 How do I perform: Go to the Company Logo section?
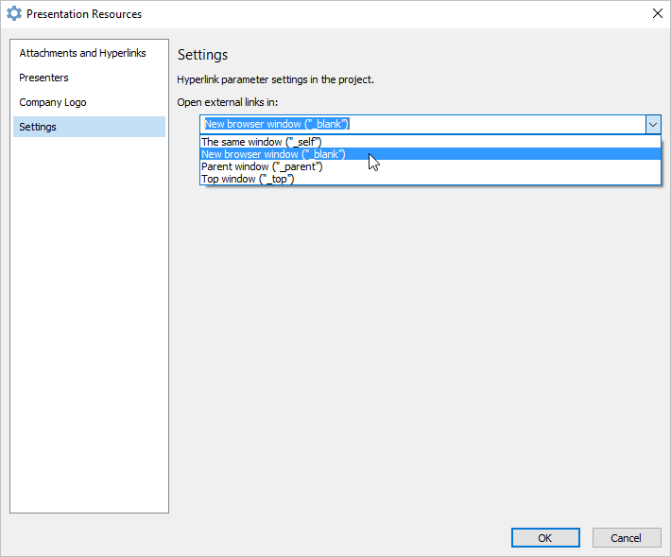click(x=53, y=102)
